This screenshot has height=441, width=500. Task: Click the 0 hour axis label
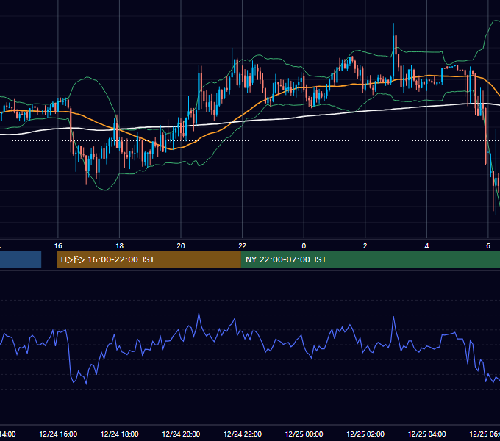click(304, 246)
